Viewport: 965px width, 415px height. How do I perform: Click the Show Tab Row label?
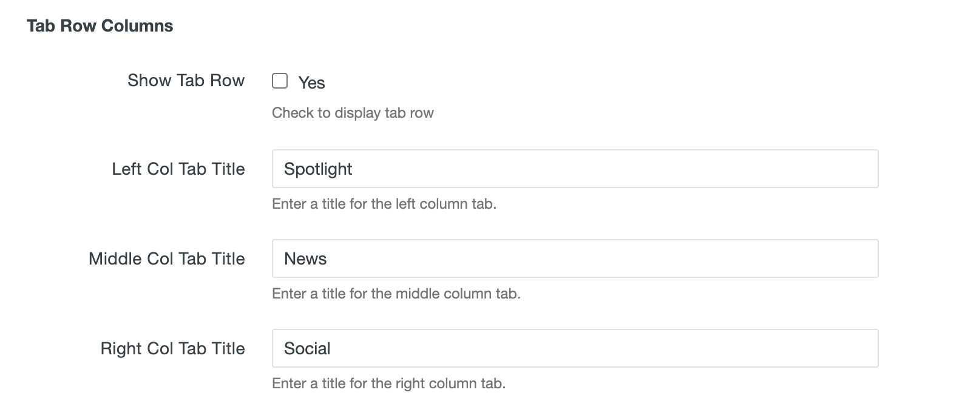186,80
